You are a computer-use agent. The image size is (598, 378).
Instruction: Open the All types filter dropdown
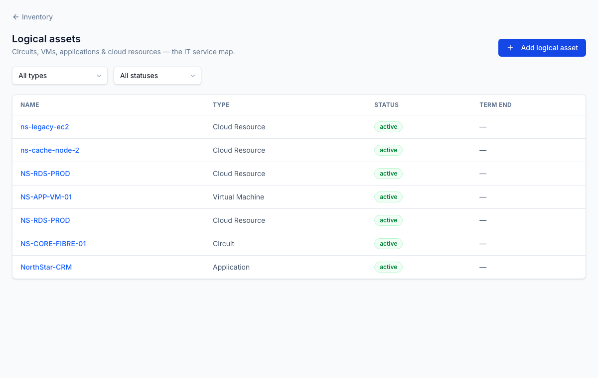click(60, 76)
